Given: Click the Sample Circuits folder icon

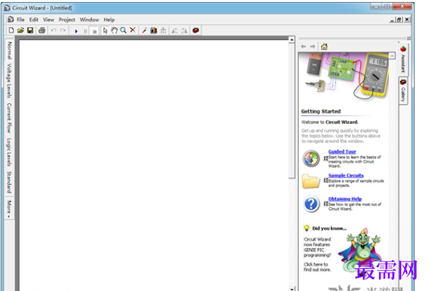Looking at the screenshot, I should point(311,182).
